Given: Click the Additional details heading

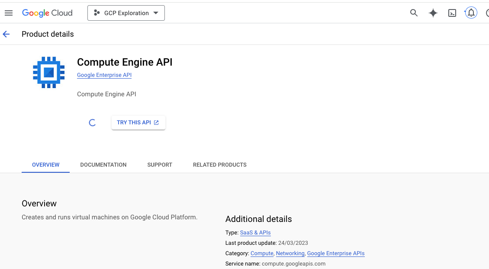Looking at the screenshot, I should [258, 219].
